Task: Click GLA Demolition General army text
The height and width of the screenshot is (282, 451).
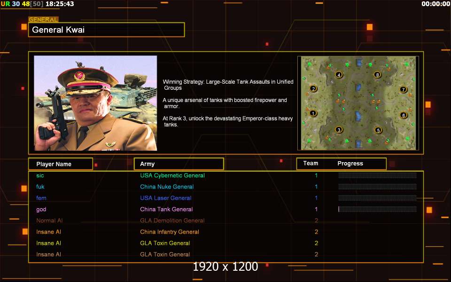Action: [x=172, y=220]
